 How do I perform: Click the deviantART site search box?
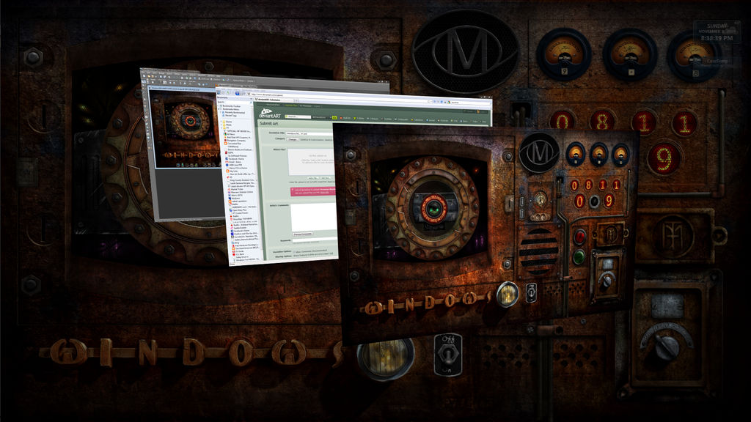click(x=298, y=116)
